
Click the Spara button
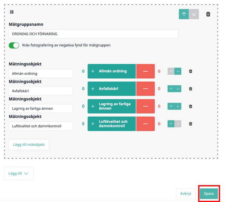click(209, 194)
